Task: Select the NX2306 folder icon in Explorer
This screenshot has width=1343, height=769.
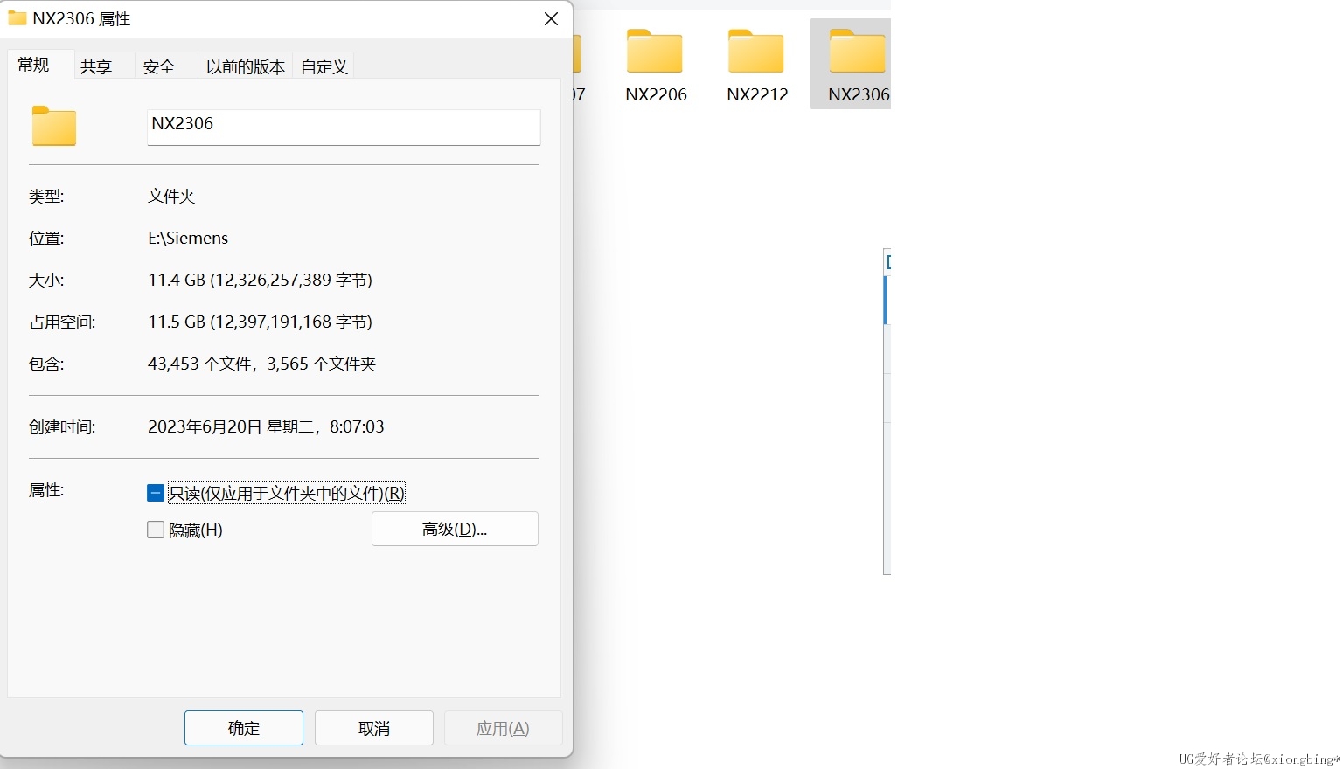Action: [x=858, y=51]
